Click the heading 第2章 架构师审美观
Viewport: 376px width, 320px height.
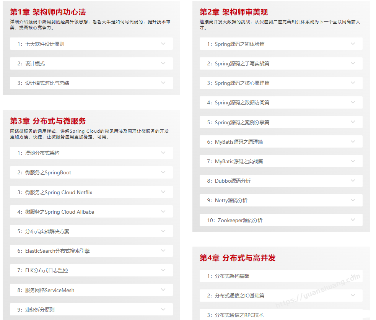pyautogui.click(x=234, y=12)
